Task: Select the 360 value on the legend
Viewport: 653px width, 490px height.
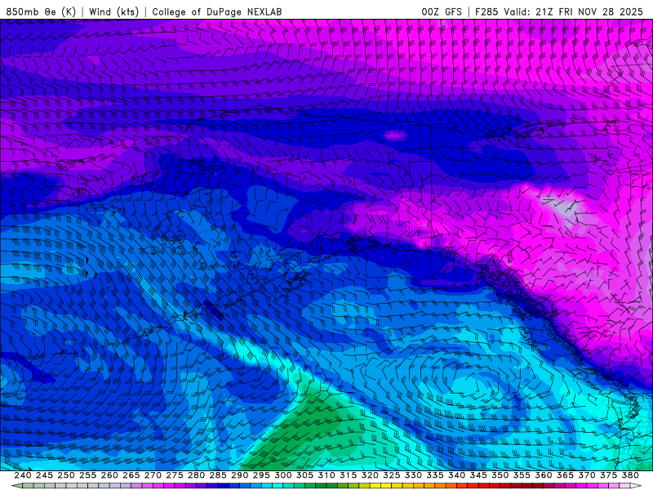Action: [544, 475]
